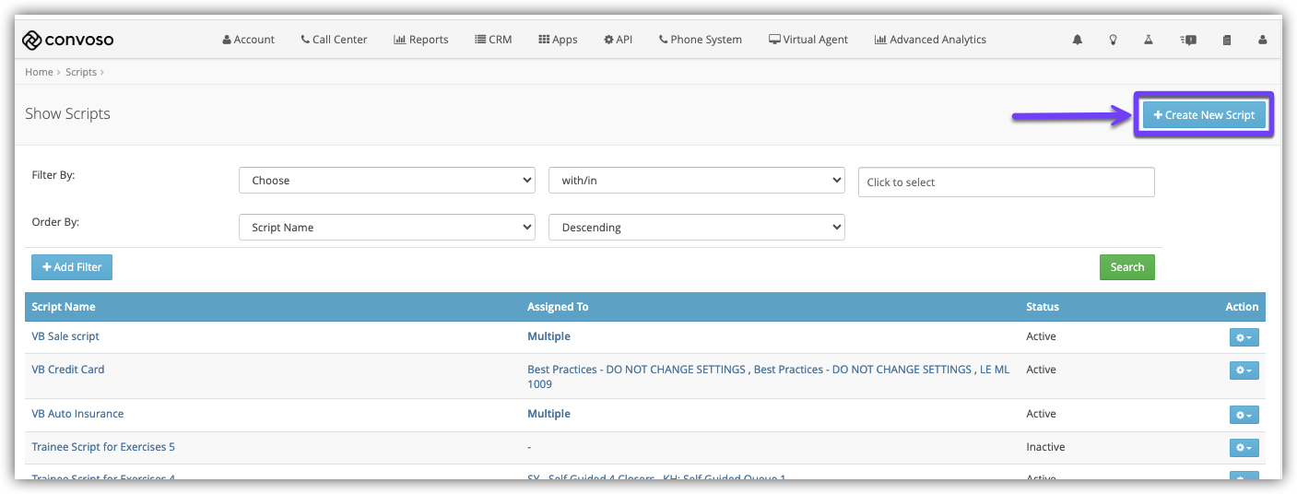Click the Convoso logo
This screenshot has height=494, width=1297.
(68, 40)
